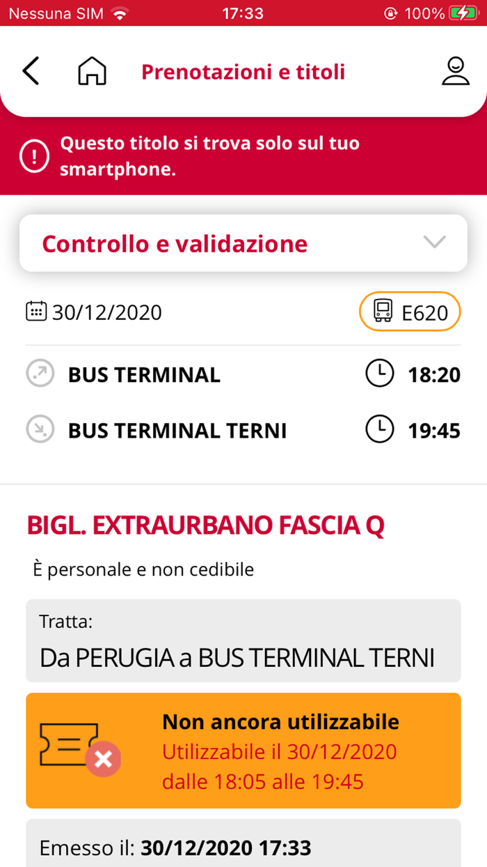Image resolution: width=487 pixels, height=867 pixels.
Task: Open the user profile icon
Action: click(x=455, y=71)
